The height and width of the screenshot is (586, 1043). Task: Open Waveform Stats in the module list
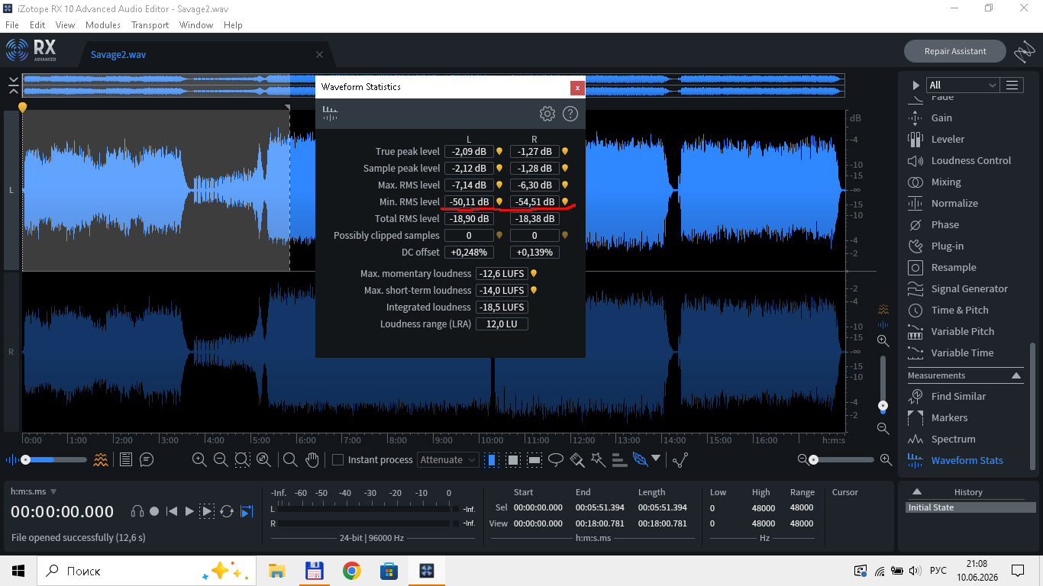(967, 460)
